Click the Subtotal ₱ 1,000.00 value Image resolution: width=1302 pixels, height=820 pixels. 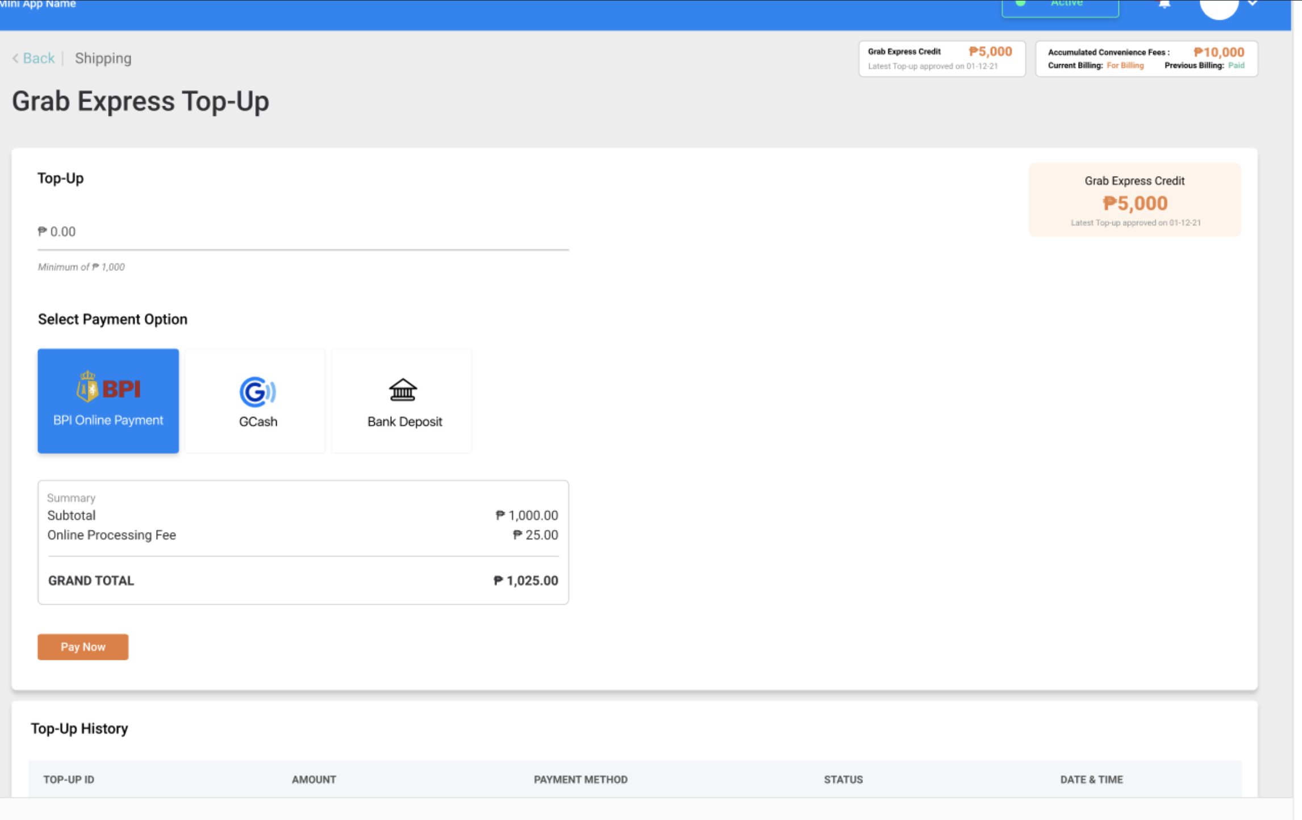(x=527, y=515)
